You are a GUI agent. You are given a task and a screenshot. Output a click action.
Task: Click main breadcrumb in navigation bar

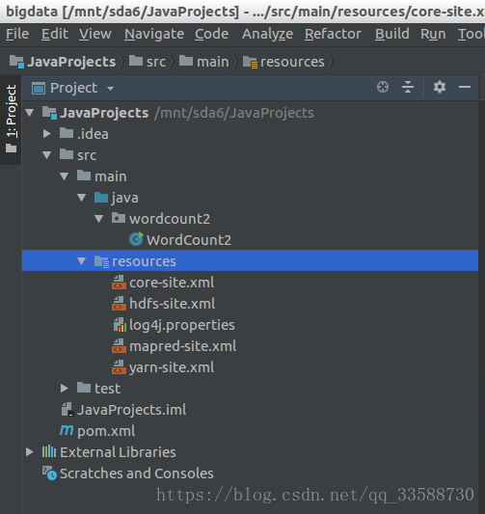(x=203, y=62)
